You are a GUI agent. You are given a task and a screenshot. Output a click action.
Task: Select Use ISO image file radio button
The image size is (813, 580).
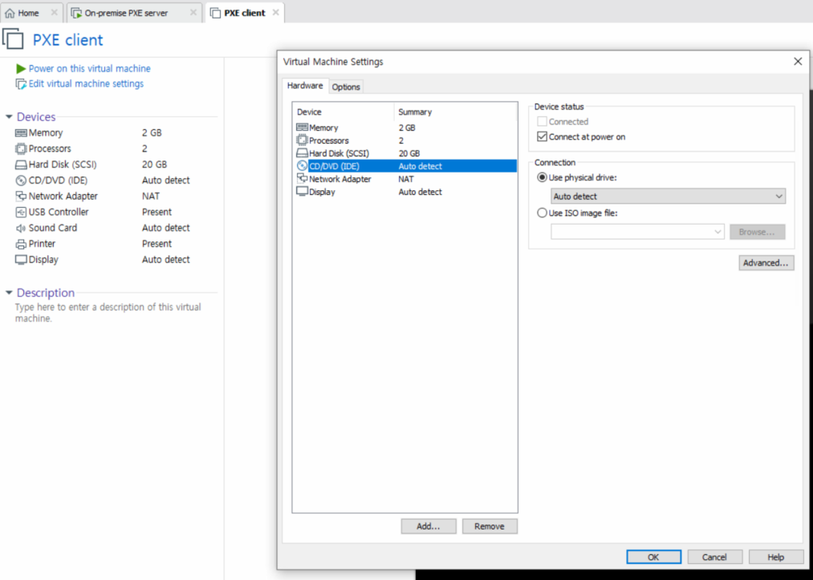542,213
